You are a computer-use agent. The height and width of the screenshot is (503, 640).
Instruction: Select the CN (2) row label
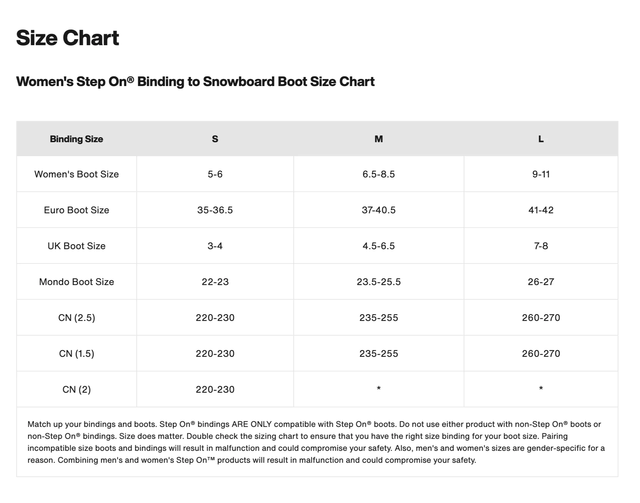pyautogui.click(x=77, y=389)
